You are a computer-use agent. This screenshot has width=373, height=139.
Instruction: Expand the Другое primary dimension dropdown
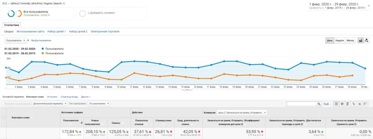(86, 97)
